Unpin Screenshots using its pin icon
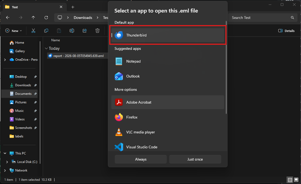 (35, 128)
